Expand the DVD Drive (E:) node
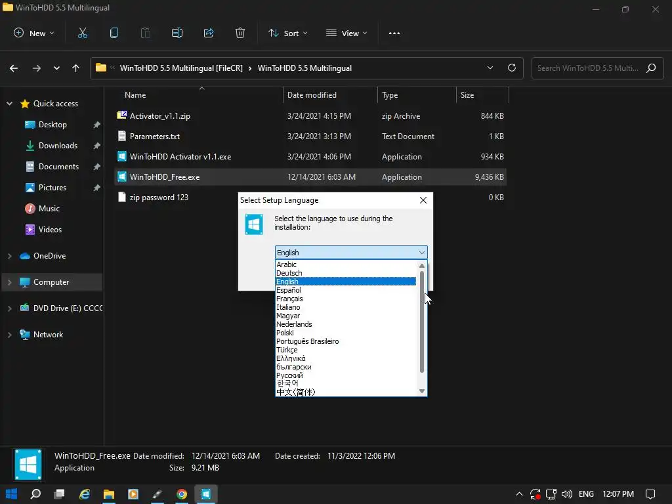This screenshot has width=672, height=504. (x=9, y=308)
